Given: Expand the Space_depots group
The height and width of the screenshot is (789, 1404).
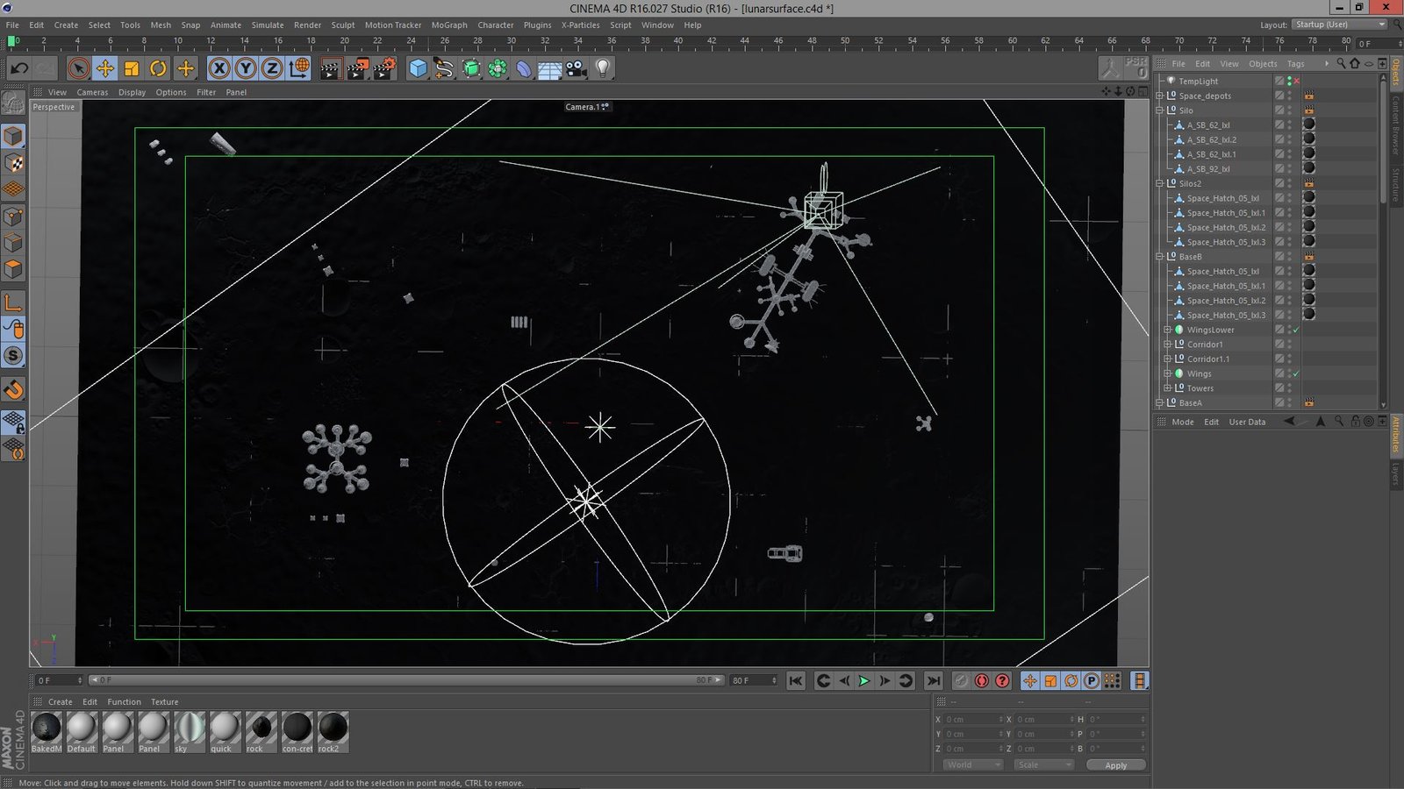Looking at the screenshot, I should point(1160,96).
